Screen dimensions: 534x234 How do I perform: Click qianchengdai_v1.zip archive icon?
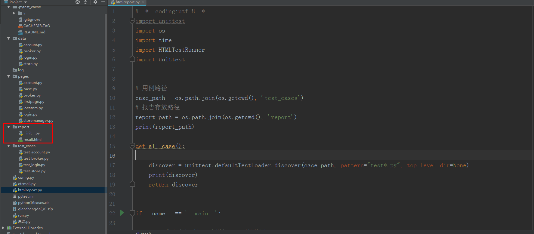(15, 209)
